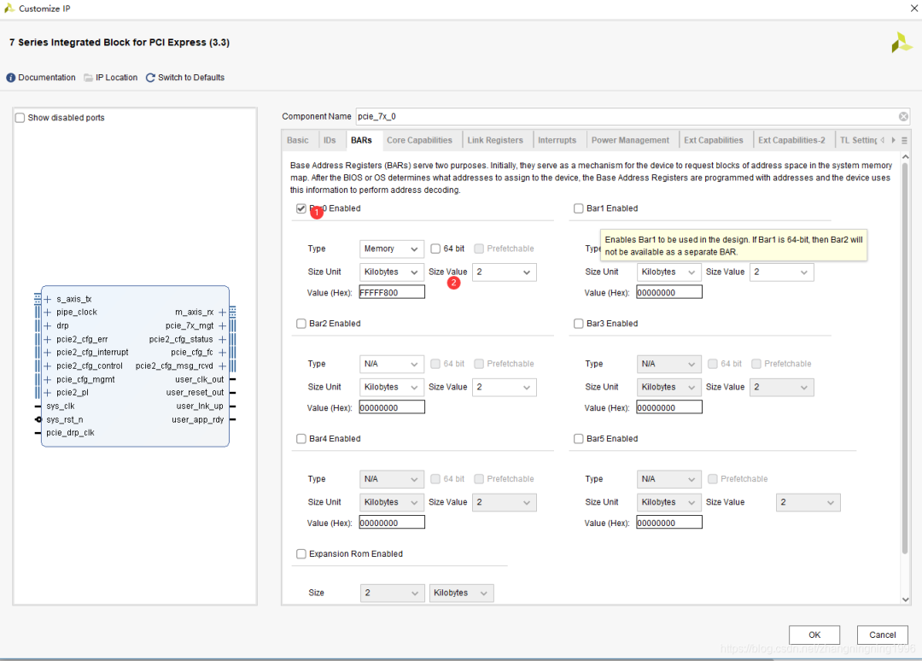
Task: Open the TL Settings tab
Action: click(858, 140)
